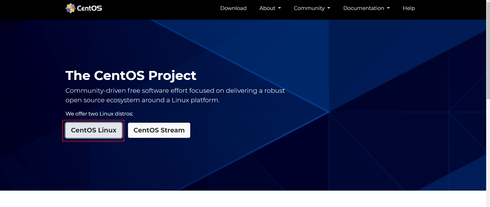This screenshot has height=207, width=490.
Task: Expand the Community dropdown menu
Action: [312, 8]
